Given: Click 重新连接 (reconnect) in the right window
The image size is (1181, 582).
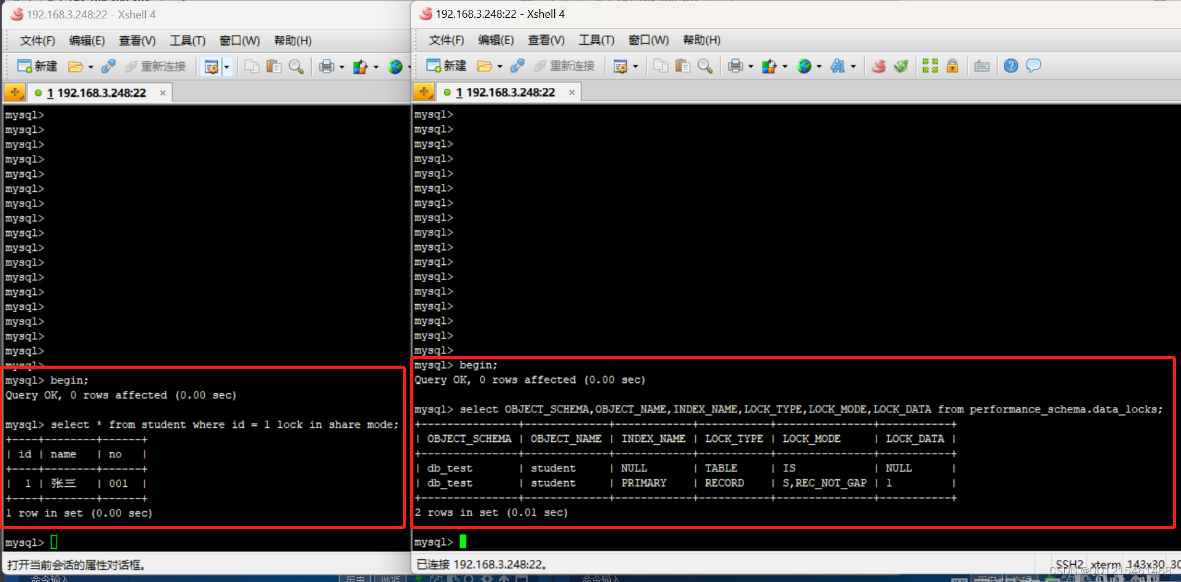Looking at the screenshot, I should point(565,66).
